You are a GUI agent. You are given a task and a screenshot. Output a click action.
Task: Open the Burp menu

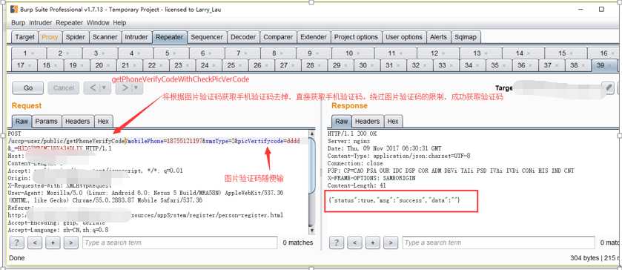coord(18,23)
